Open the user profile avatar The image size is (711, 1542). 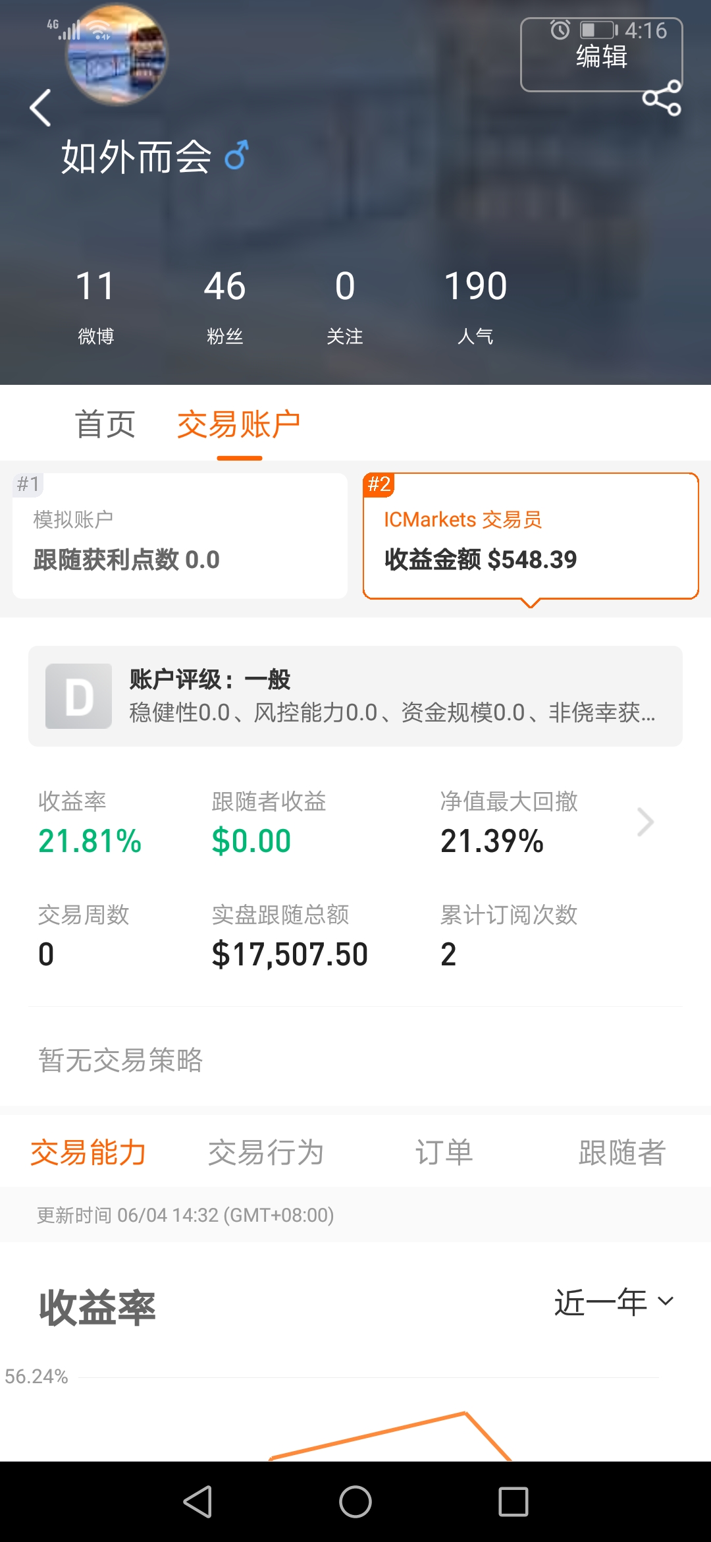tap(117, 54)
